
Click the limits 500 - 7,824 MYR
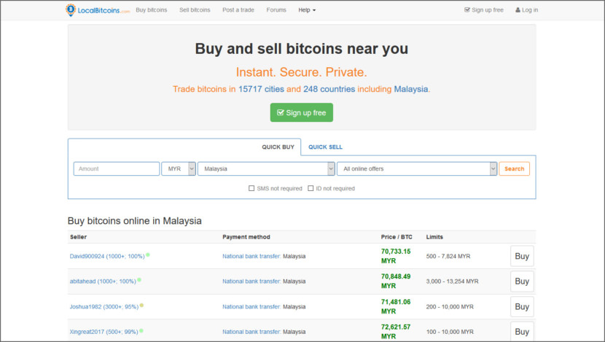448,256
